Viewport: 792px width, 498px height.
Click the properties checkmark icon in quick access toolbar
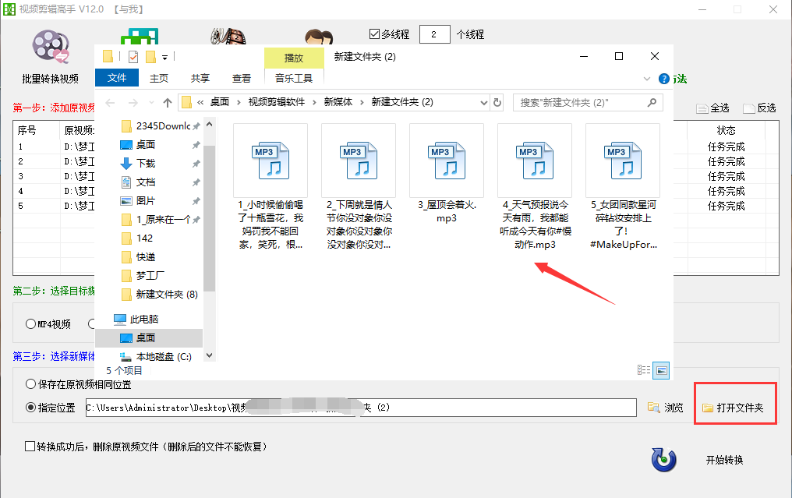click(x=133, y=57)
